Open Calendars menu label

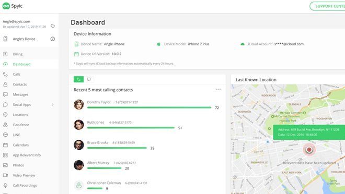pyautogui.click(x=21, y=145)
